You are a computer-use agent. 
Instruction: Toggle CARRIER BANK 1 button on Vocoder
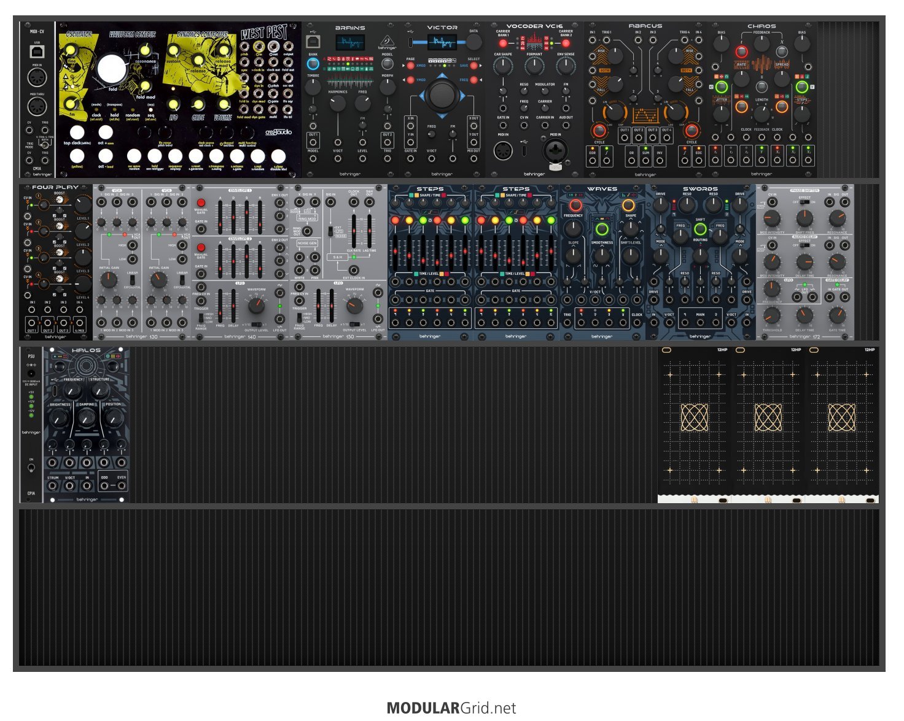(503, 44)
